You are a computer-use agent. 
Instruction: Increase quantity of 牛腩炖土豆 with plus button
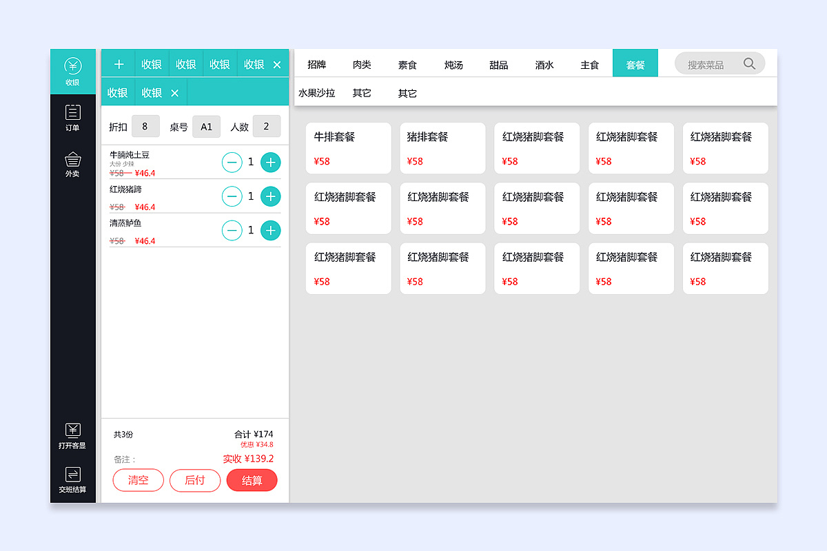tap(270, 162)
